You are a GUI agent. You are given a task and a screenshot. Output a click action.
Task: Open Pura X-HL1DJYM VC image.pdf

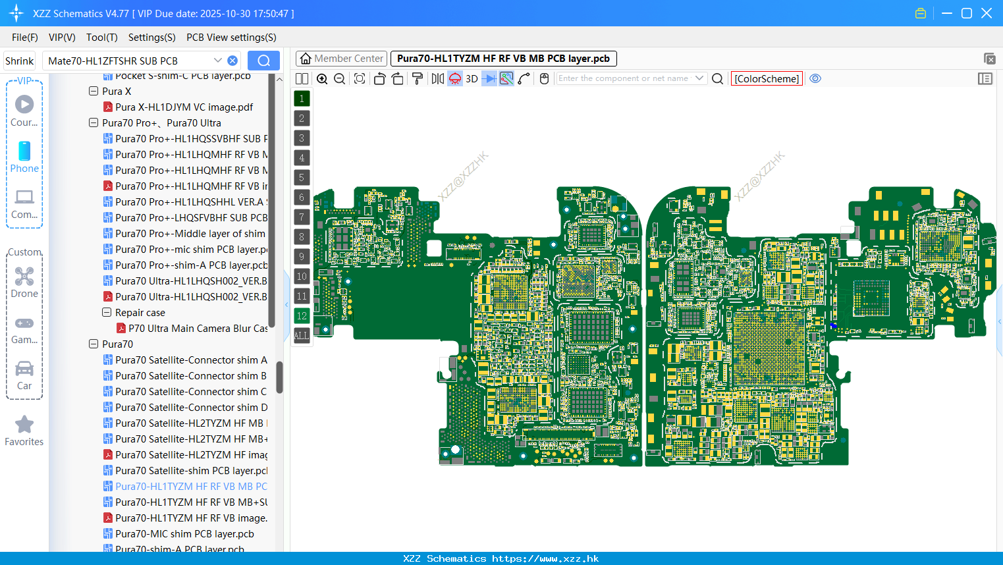click(x=184, y=107)
